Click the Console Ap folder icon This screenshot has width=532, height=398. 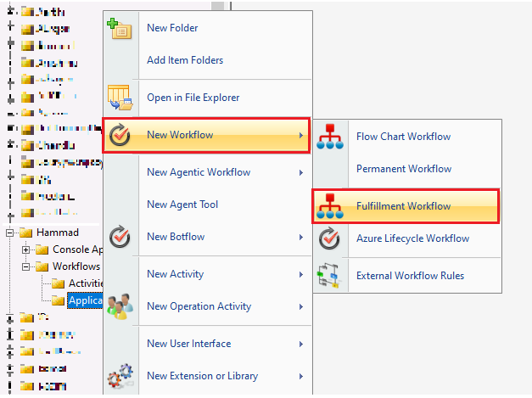pos(42,249)
